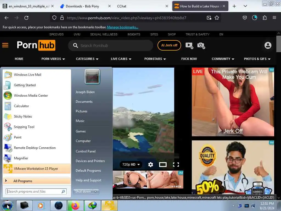
Task: Expand the Live Cams nav dropdown
Action: pyautogui.click(x=121, y=59)
